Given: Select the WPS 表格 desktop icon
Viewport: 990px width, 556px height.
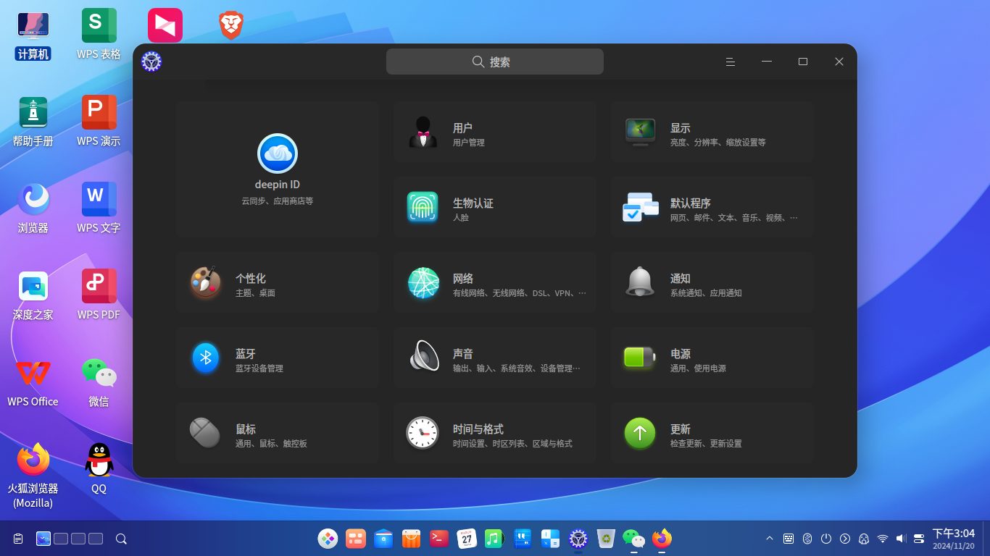Looking at the screenshot, I should (x=99, y=34).
